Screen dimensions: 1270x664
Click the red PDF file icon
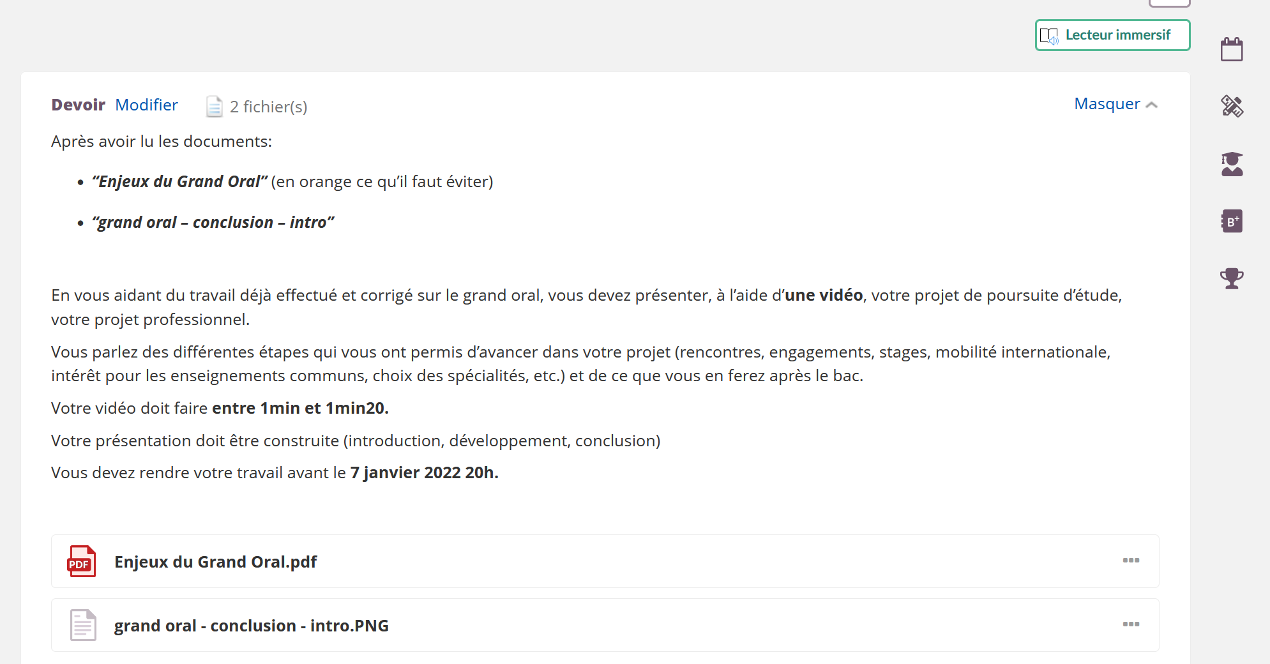click(x=82, y=561)
